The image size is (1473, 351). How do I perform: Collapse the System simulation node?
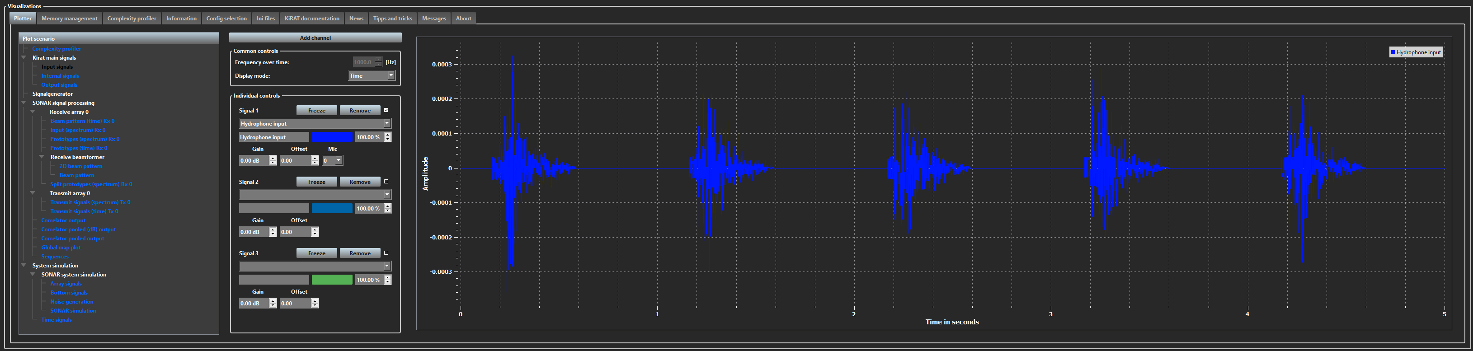point(24,265)
